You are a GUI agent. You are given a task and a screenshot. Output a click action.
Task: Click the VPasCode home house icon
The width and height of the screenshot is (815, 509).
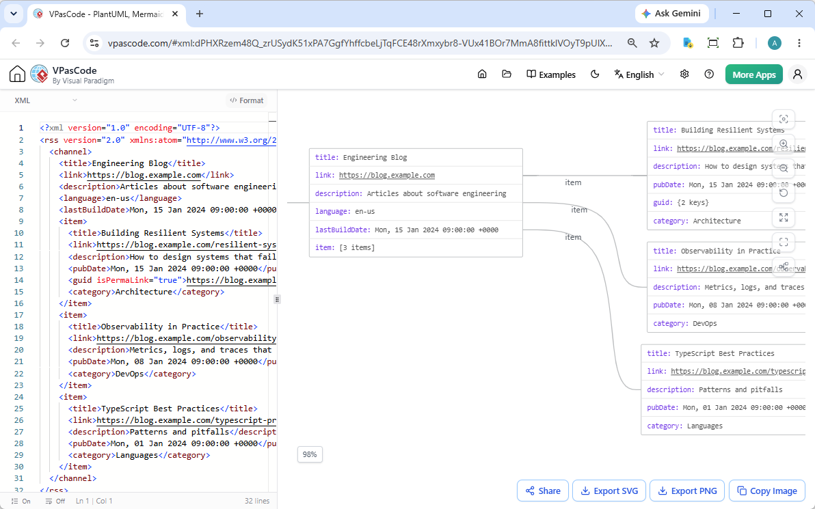pyautogui.click(x=17, y=74)
